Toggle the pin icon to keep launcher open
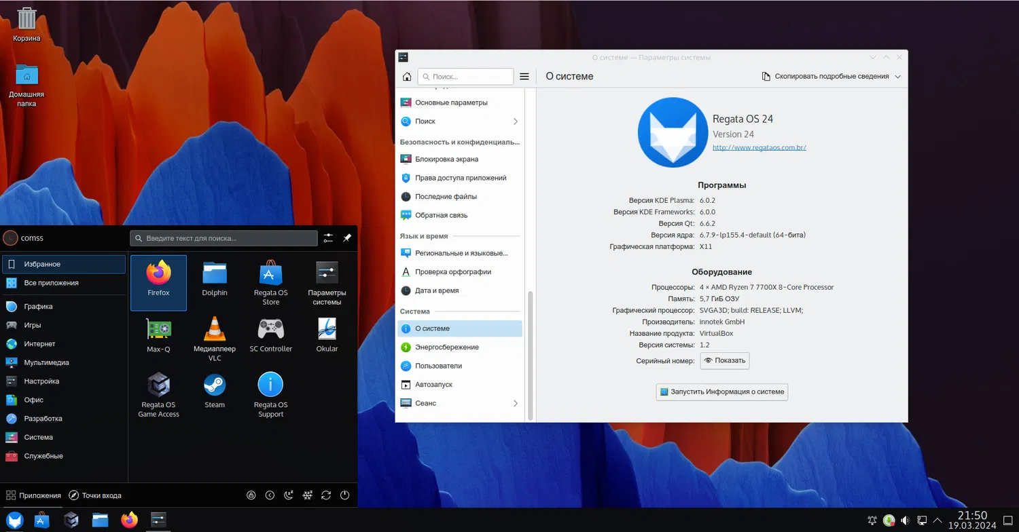The height and width of the screenshot is (532, 1019). tap(347, 238)
